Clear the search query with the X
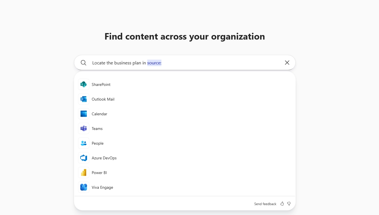Image resolution: width=379 pixels, height=215 pixels. [287, 62]
